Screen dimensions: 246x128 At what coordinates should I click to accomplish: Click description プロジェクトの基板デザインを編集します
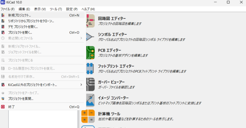click(123, 55)
